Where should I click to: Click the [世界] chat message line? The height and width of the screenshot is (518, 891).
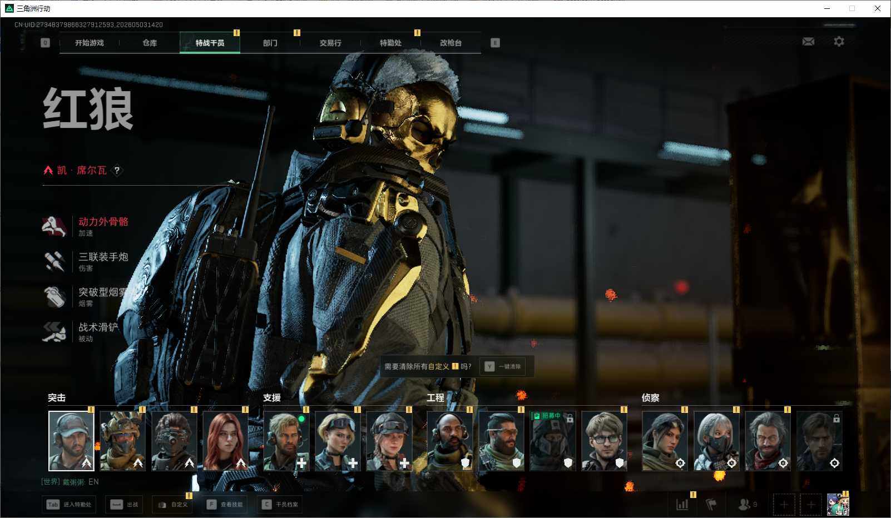pyautogui.click(x=70, y=482)
